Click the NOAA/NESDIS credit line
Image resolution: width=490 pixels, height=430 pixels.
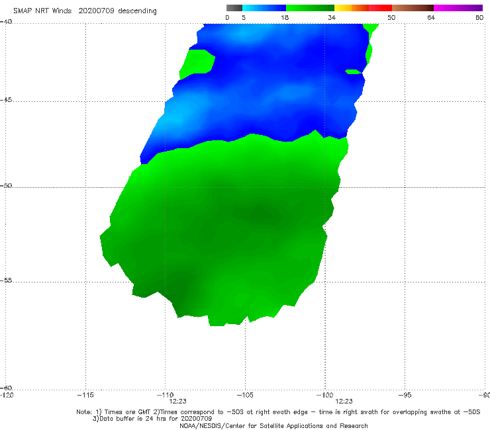tap(273, 425)
